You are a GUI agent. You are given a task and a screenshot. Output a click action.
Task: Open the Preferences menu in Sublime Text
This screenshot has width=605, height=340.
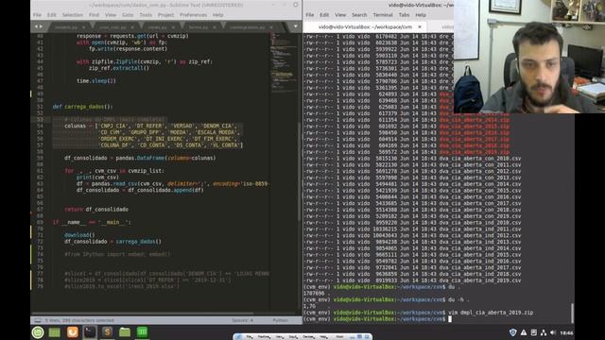tap(193, 15)
